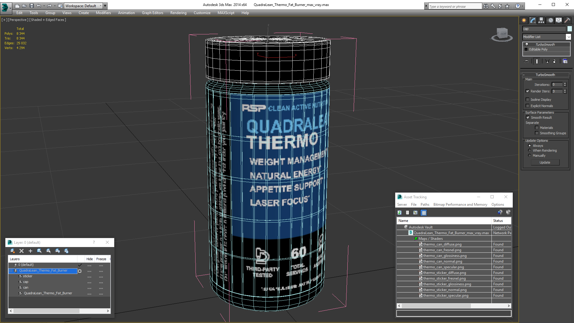The height and width of the screenshot is (323, 574).
Task: Select highlighted objects and layers icon
Action: (39, 251)
